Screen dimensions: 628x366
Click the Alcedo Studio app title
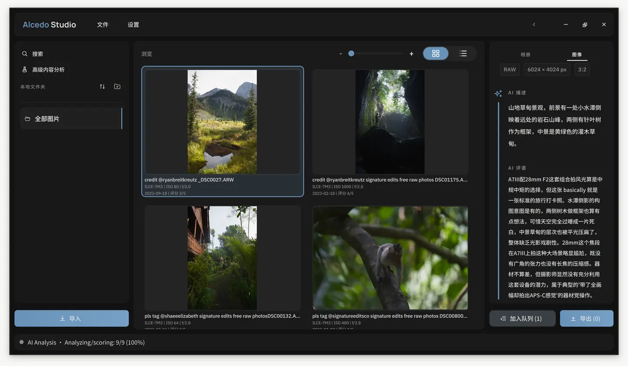(49, 25)
